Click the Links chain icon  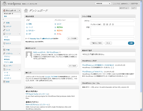pyautogui.click(x=4, y=30)
